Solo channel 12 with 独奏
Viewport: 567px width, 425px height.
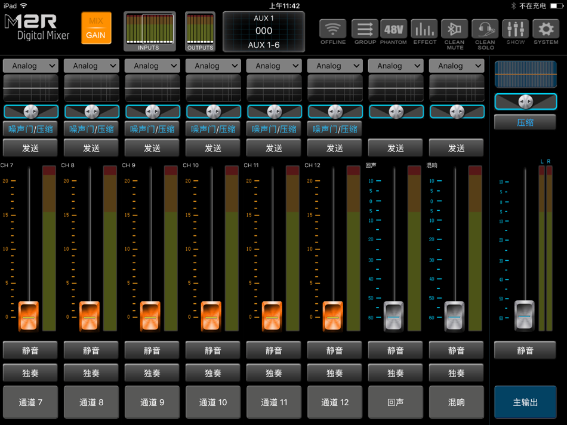(x=335, y=372)
